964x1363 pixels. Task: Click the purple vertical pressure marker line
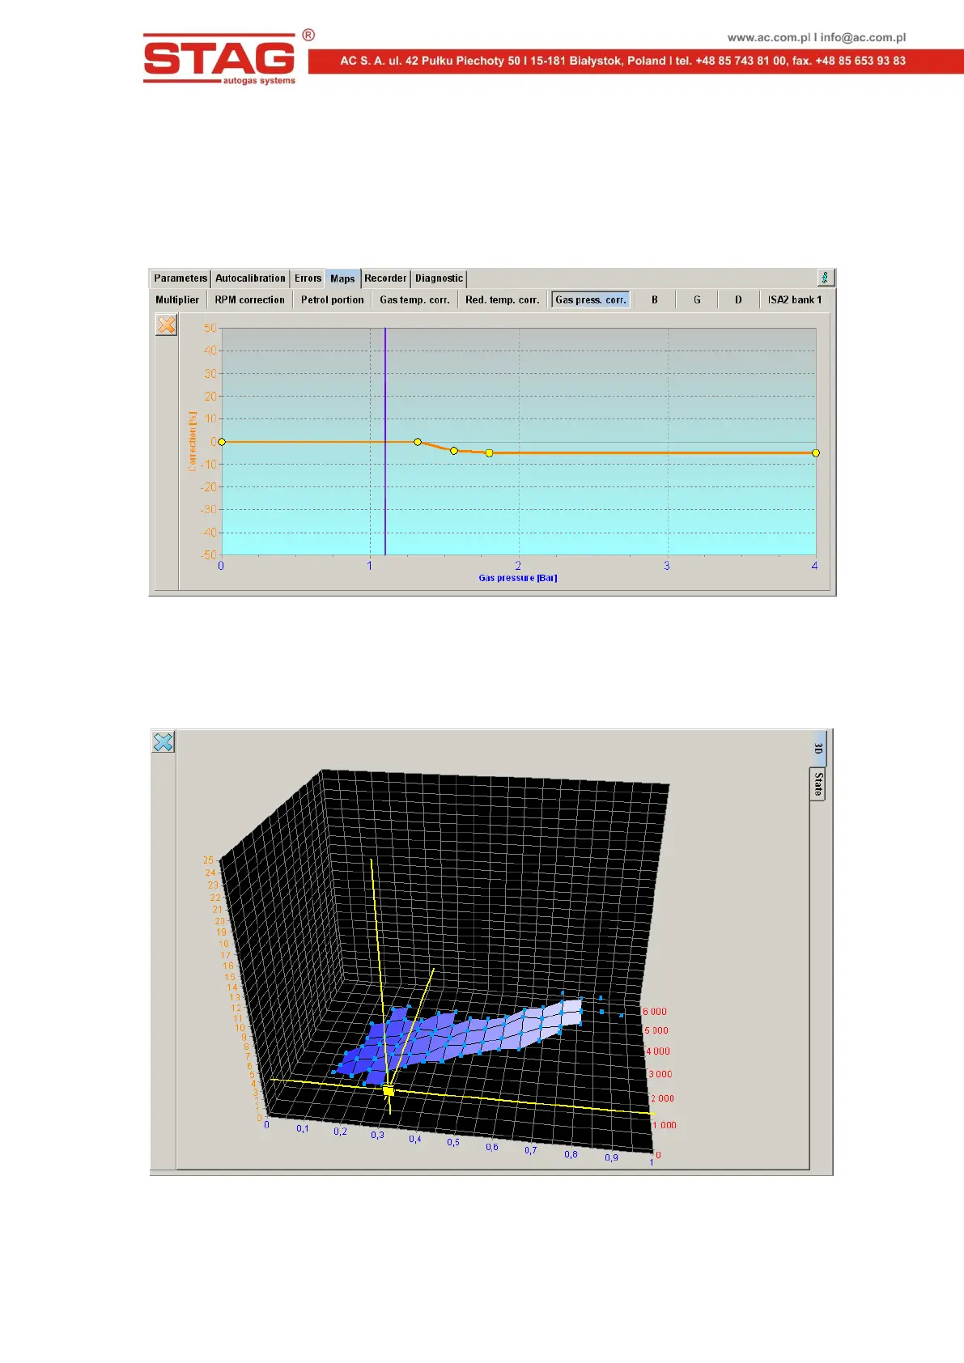pos(385,441)
